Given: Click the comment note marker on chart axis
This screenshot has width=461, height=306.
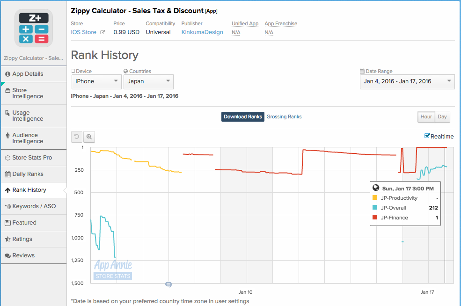Looking at the screenshot, I should coord(168,284).
